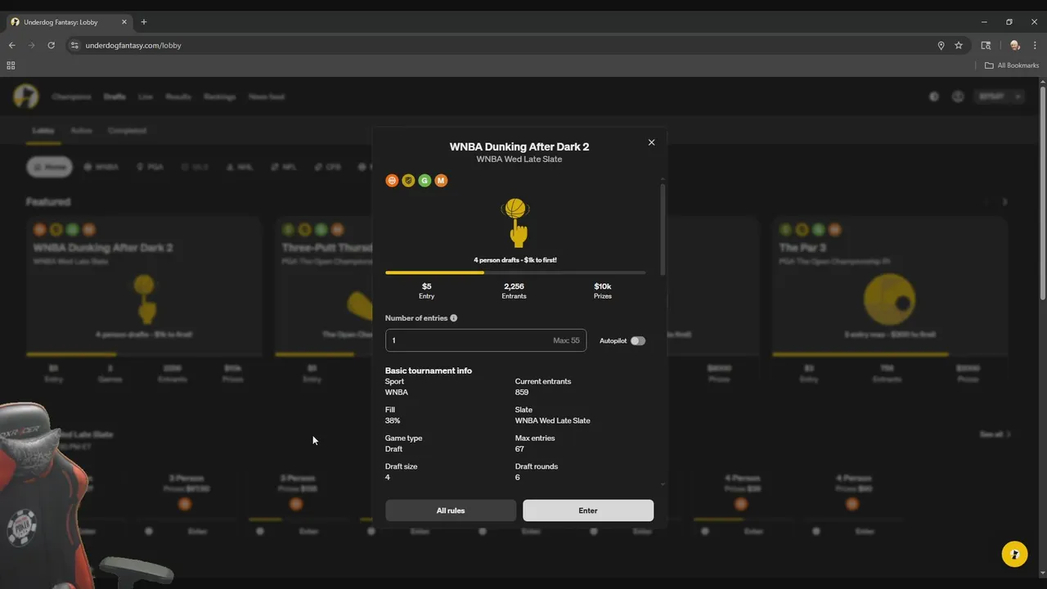Open the Chrome side panel icon
This screenshot has width=1047, height=589.
[x=986, y=45]
